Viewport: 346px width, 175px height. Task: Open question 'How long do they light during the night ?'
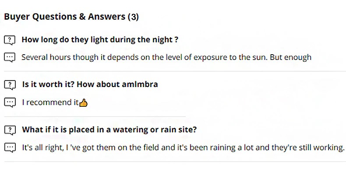pyautogui.click(x=100, y=40)
